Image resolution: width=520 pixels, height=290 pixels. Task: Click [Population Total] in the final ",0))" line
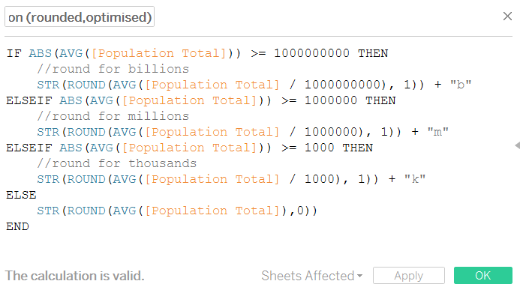click(x=212, y=211)
